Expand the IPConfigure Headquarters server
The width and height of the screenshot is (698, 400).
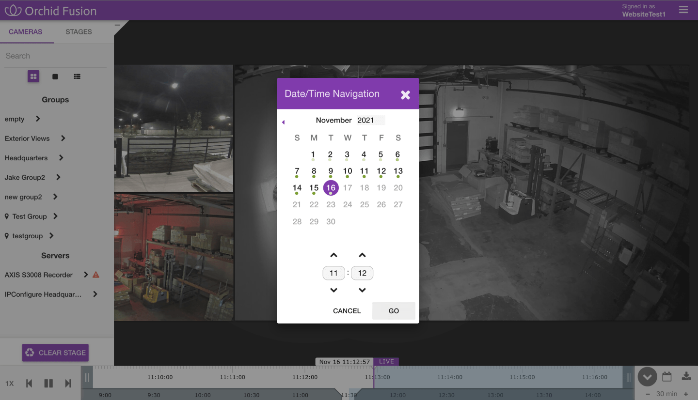coord(95,294)
